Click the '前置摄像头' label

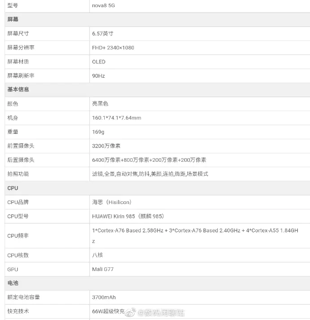[21, 146]
